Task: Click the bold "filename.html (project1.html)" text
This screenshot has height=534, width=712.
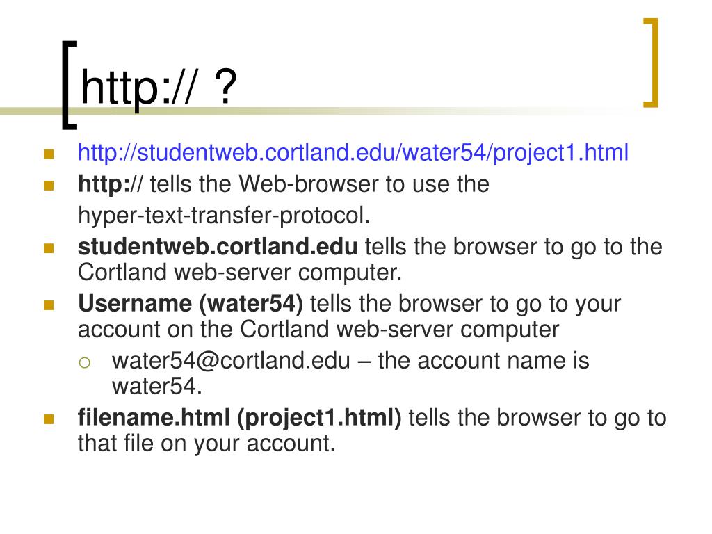Action: point(240,418)
